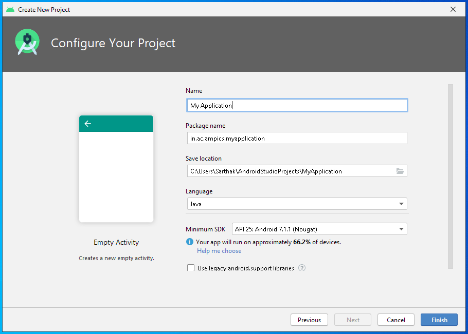Click the Android Studio logo in header
Image resolution: width=468 pixels, height=334 pixels.
[x=27, y=42]
